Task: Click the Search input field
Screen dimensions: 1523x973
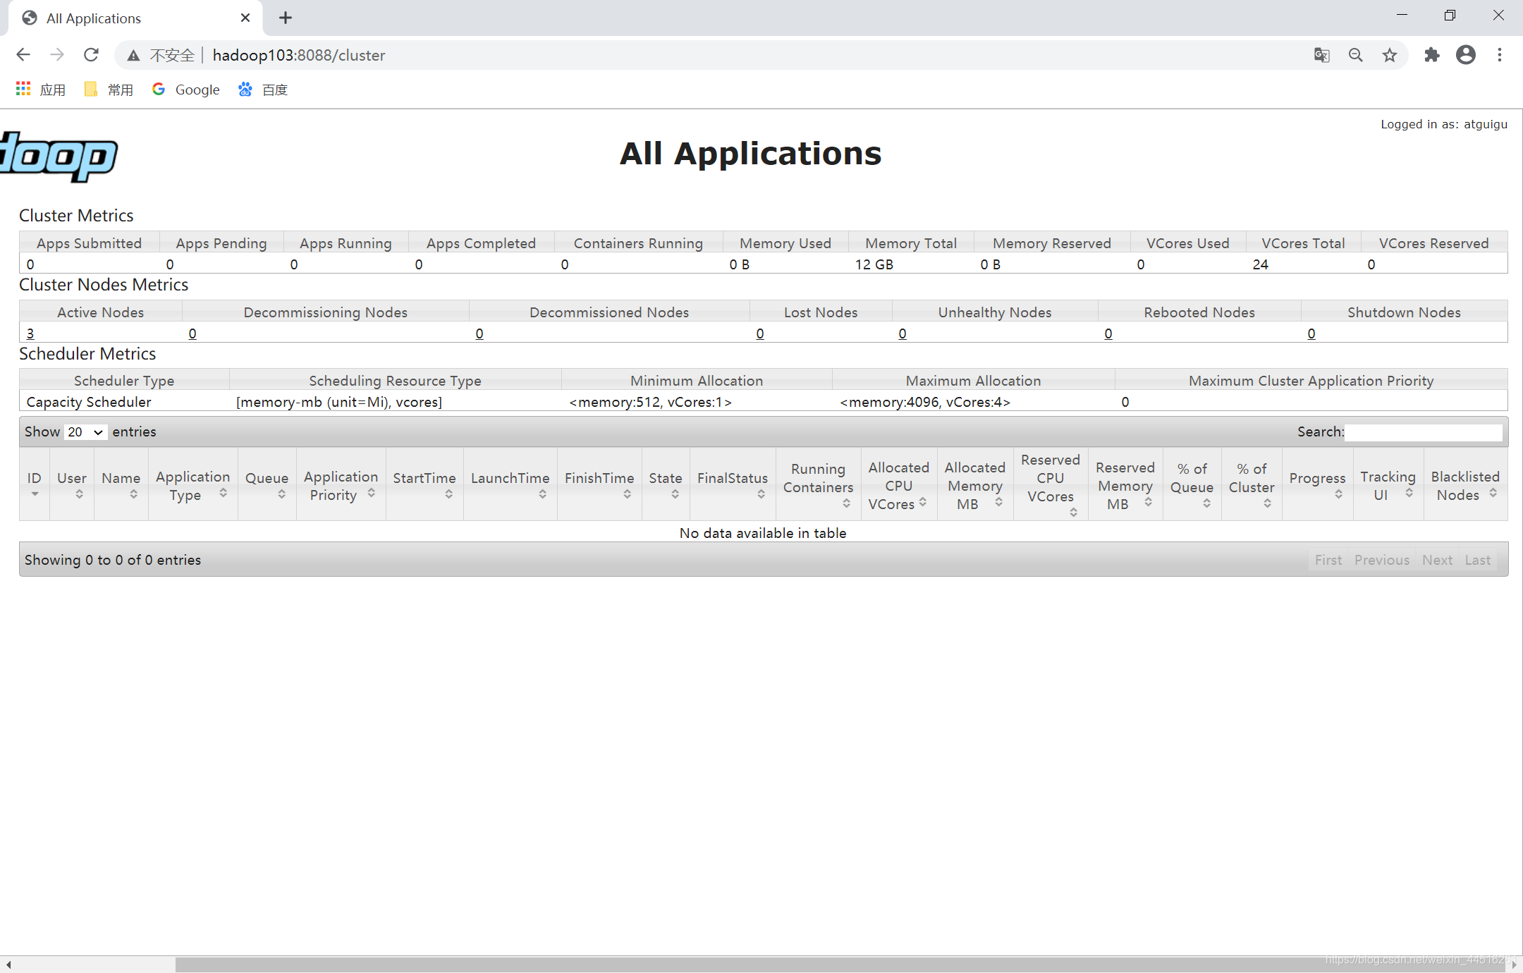Action: [x=1423, y=432]
